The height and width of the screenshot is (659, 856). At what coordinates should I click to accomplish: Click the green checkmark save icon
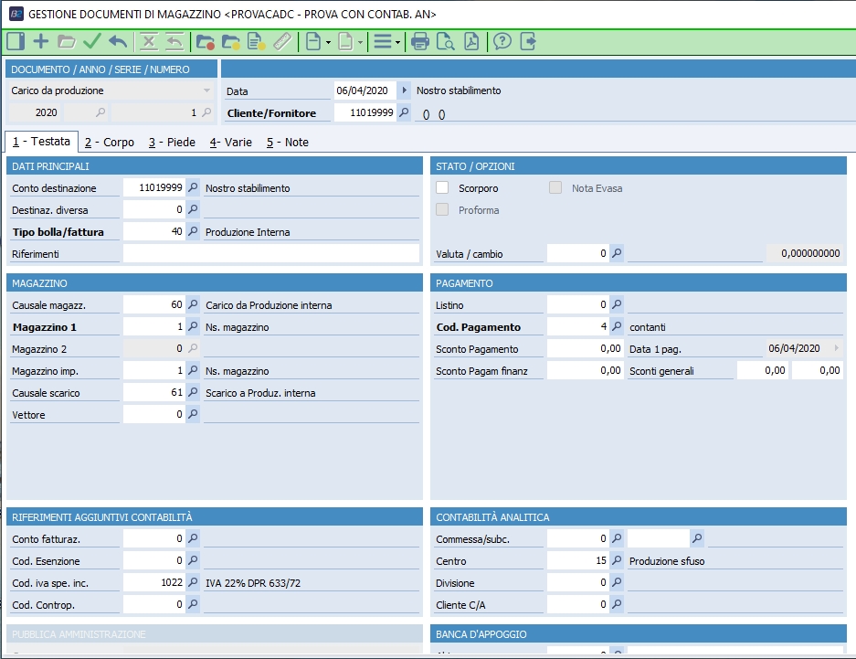click(91, 41)
